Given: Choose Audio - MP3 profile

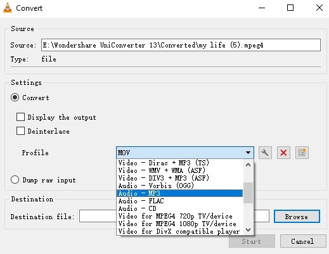Looking at the screenshot, I should coord(179,193).
